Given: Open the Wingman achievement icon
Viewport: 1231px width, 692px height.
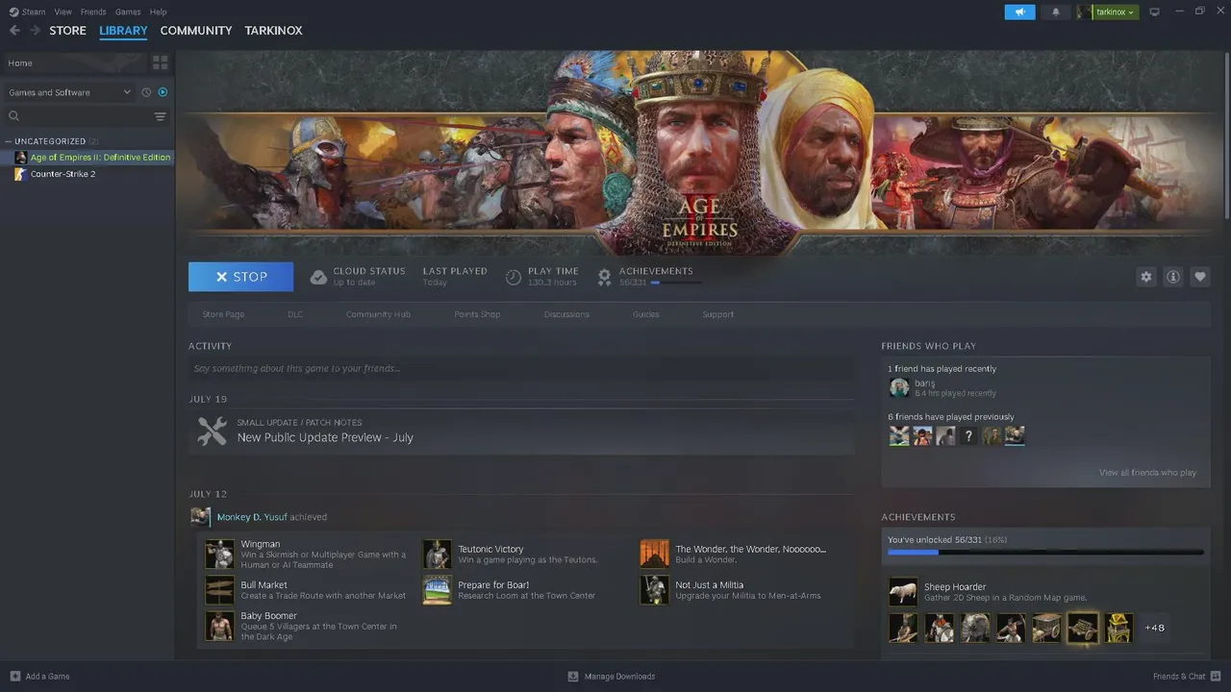Looking at the screenshot, I should [x=219, y=554].
